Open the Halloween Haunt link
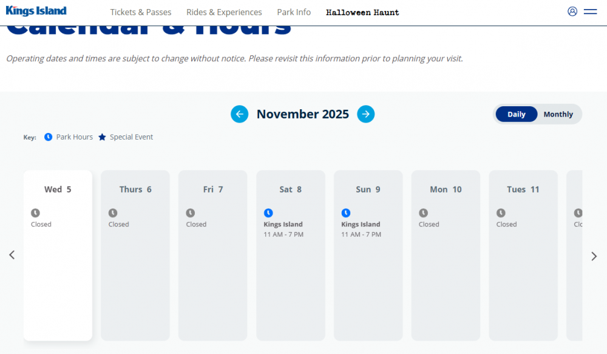Screen dimensions: 607x354 point(362,12)
